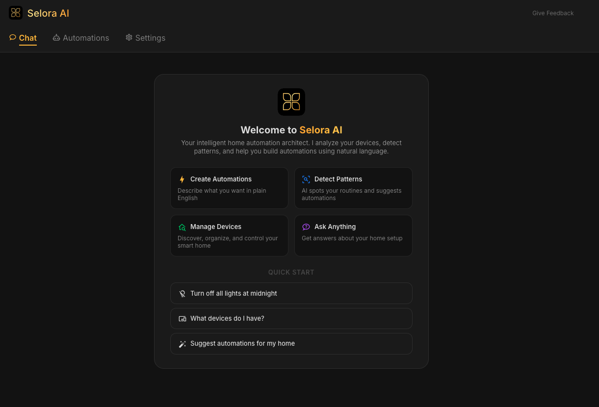The image size is (599, 407).
Task: Select the Detect Patterns scan icon
Action: (306, 179)
